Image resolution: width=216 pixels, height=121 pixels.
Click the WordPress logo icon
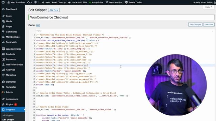[3, 2]
